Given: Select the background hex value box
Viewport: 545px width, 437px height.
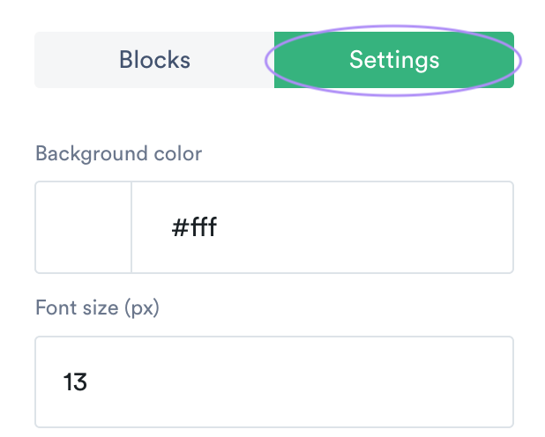Looking at the screenshot, I should (x=322, y=227).
